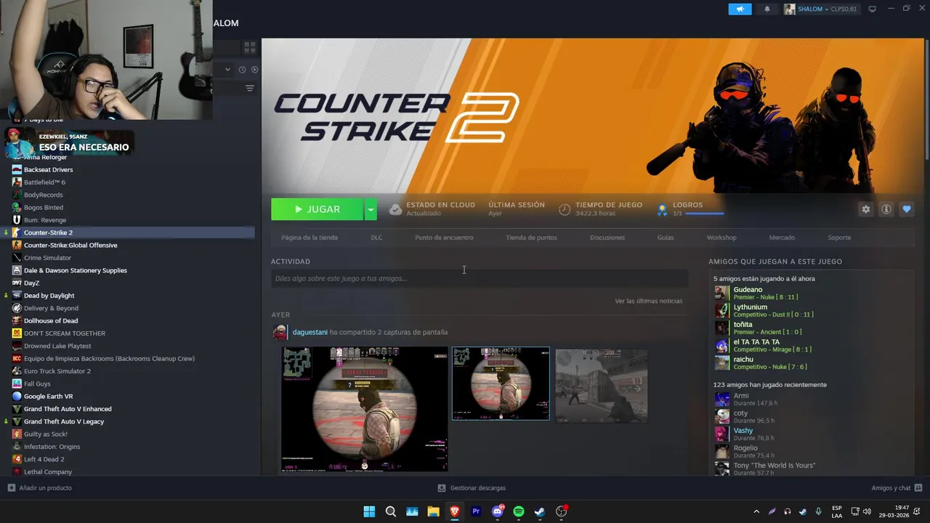Open Logros achievements ribbon icon
The width and height of the screenshot is (930, 523).
click(x=662, y=209)
